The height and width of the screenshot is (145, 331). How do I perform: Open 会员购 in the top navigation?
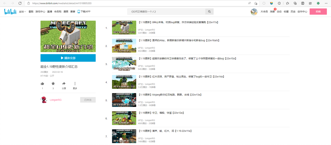(58, 12)
